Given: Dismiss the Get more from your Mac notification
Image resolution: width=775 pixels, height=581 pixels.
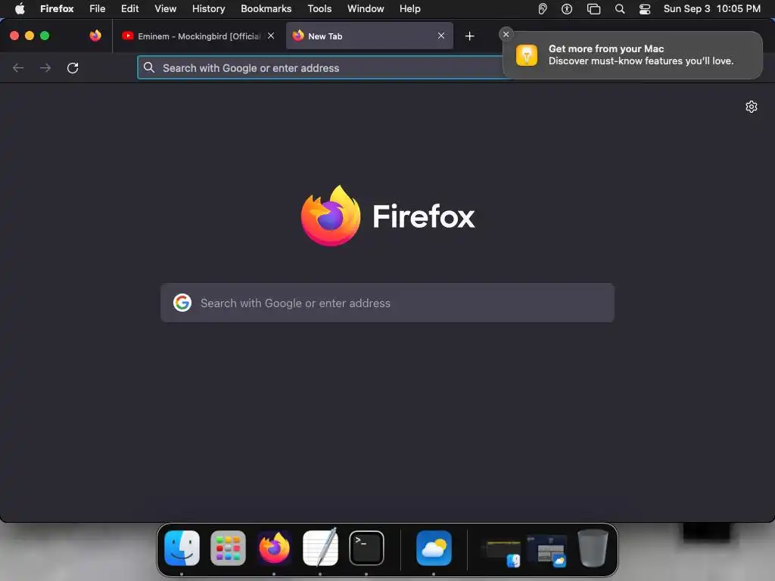Looking at the screenshot, I should [506, 34].
